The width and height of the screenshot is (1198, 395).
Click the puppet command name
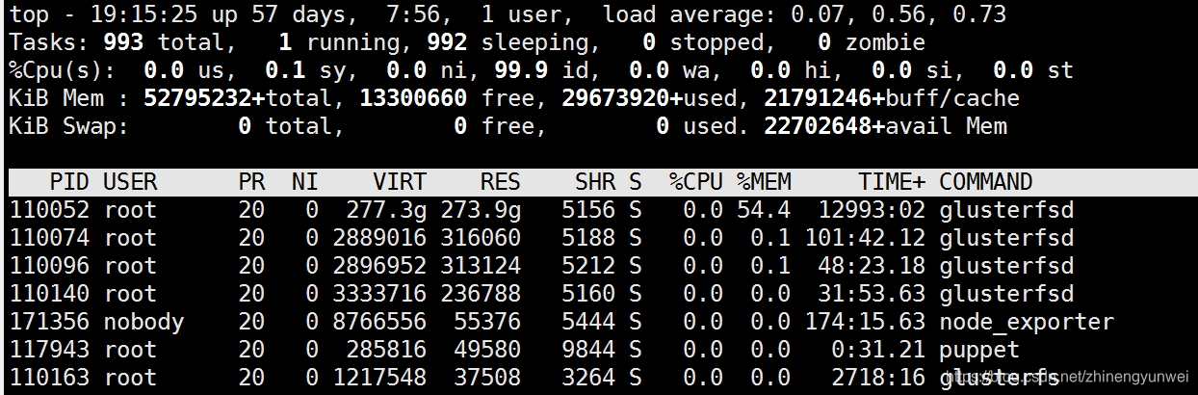coord(979,350)
